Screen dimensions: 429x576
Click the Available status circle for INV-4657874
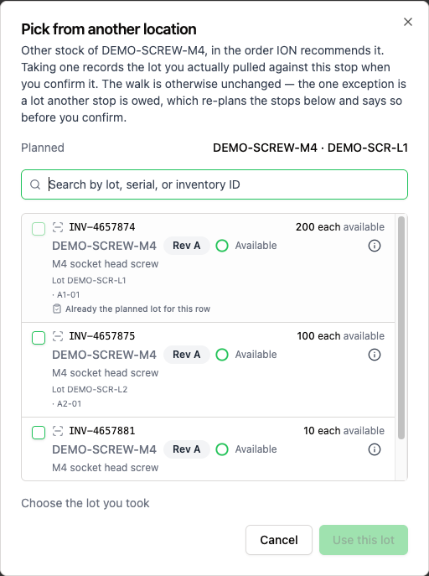pos(222,246)
